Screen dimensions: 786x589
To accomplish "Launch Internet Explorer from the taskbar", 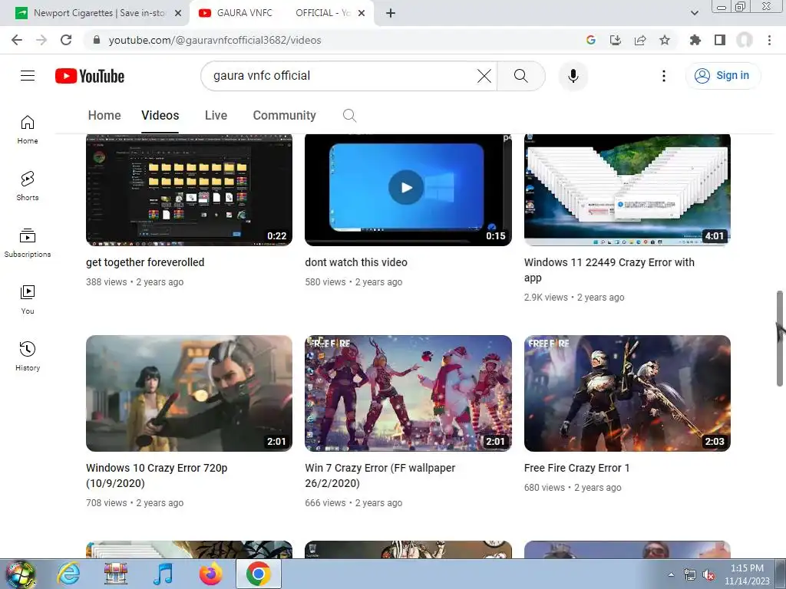I will click(x=68, y=574).
